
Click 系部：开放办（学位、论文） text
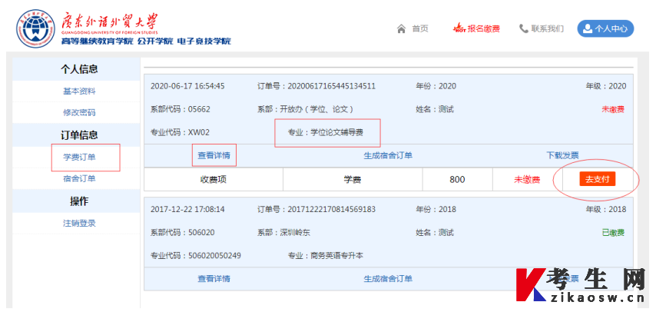point(306,109)
